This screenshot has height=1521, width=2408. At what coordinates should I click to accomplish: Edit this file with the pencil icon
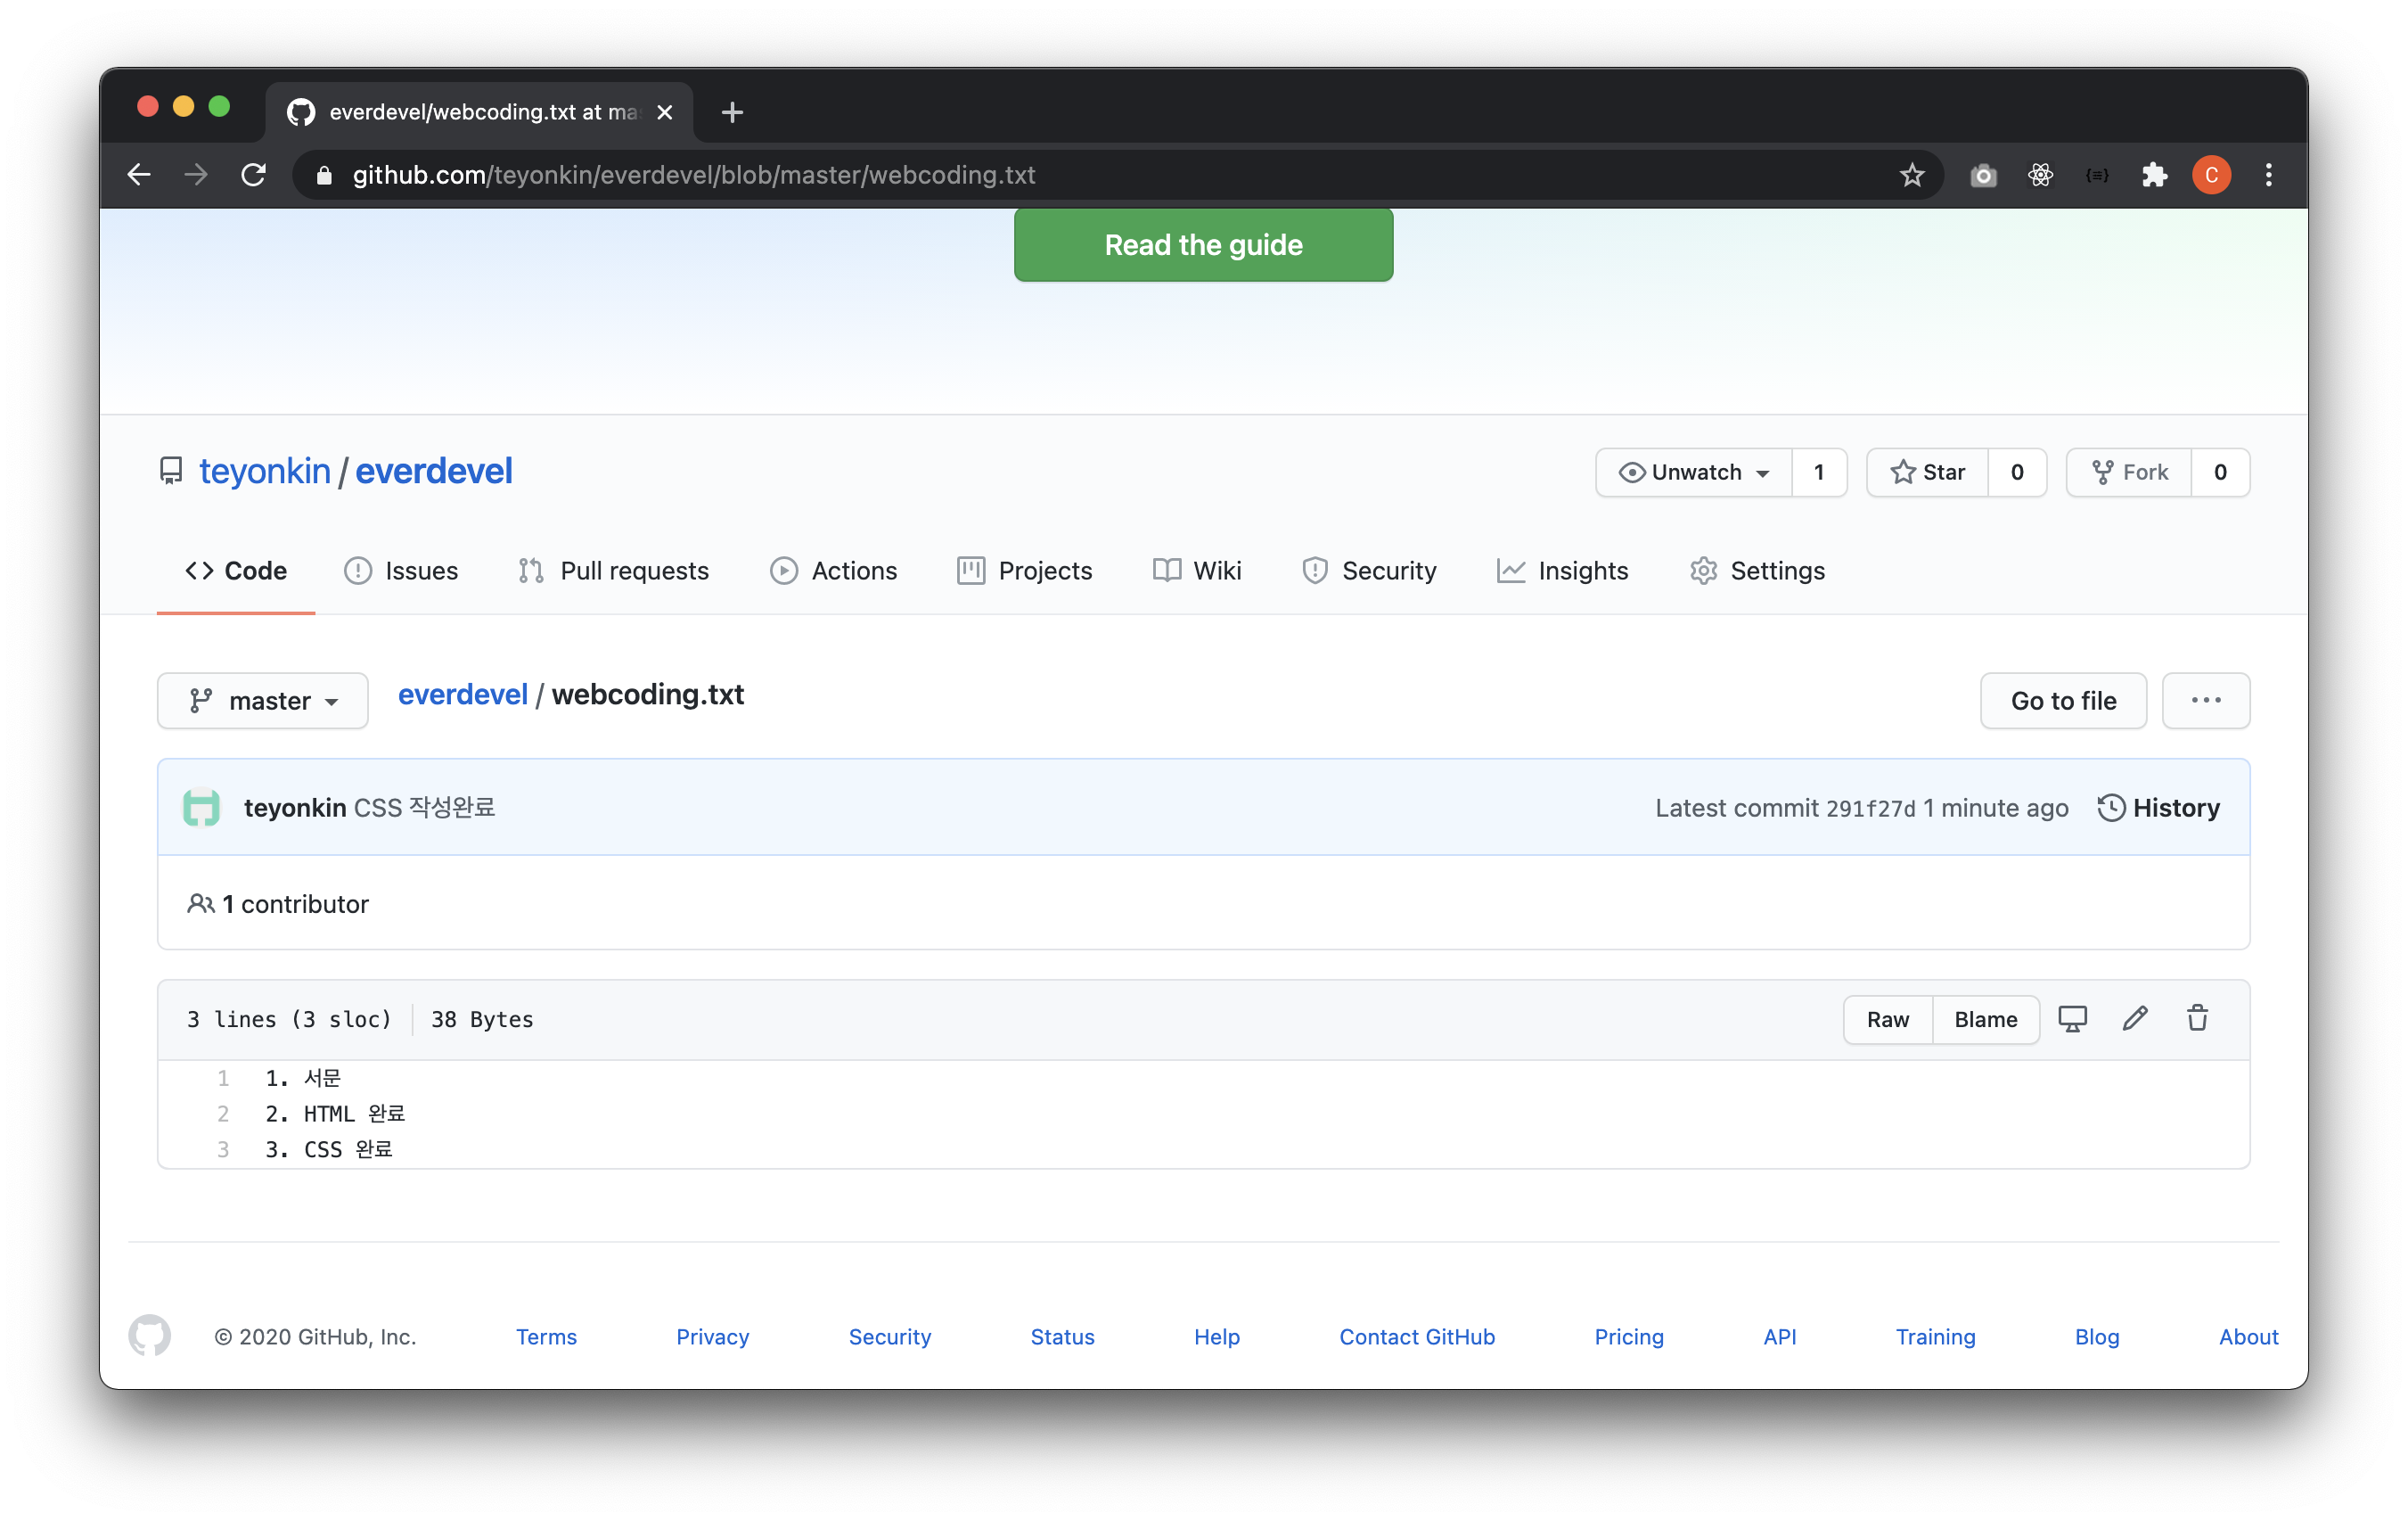2135,1019
